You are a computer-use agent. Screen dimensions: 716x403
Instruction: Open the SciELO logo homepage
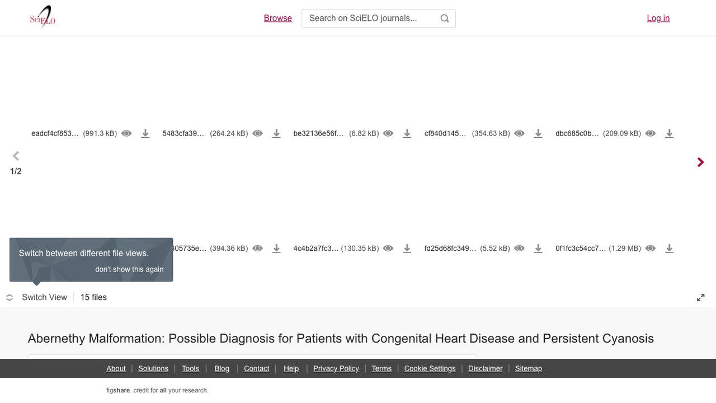[x=43, y=17]
